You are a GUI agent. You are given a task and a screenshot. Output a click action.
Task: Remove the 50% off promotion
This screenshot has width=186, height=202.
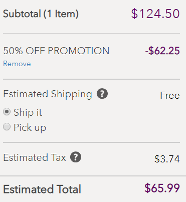17,64
